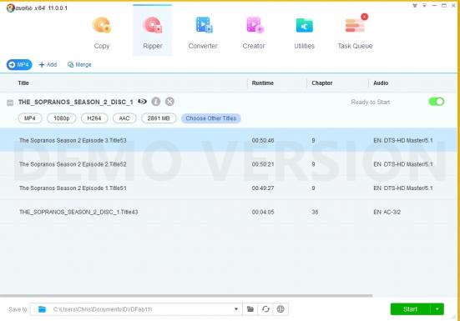The image size is (460, 321).
Task: Open the Save to path dropdown
Action: 236,309
